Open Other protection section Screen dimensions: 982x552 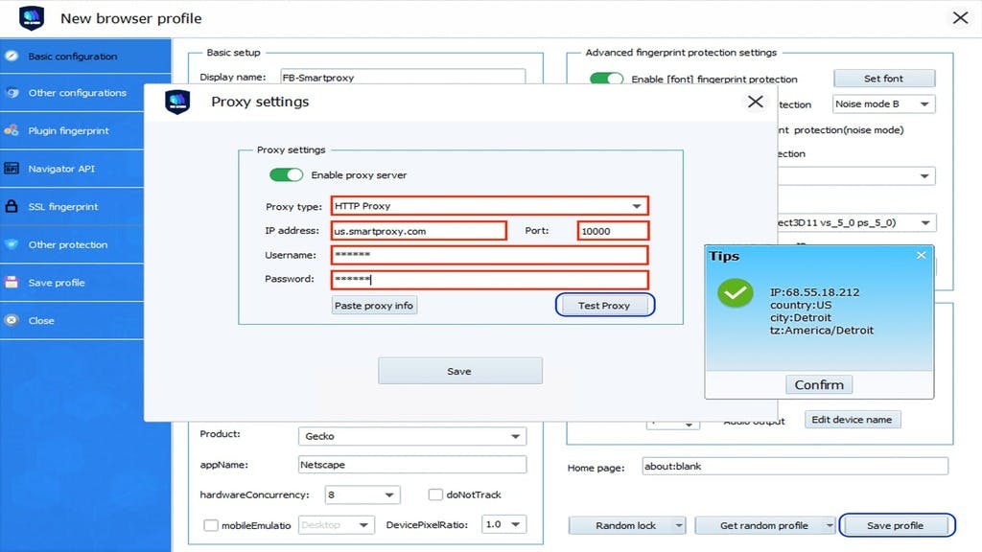point(72,244)
